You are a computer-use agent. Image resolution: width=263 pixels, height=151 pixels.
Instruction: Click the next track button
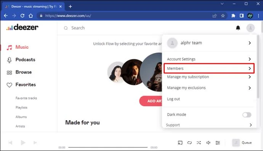(x=35, y=143)
